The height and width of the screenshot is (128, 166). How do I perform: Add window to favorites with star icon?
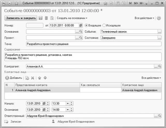coord(16,3)
